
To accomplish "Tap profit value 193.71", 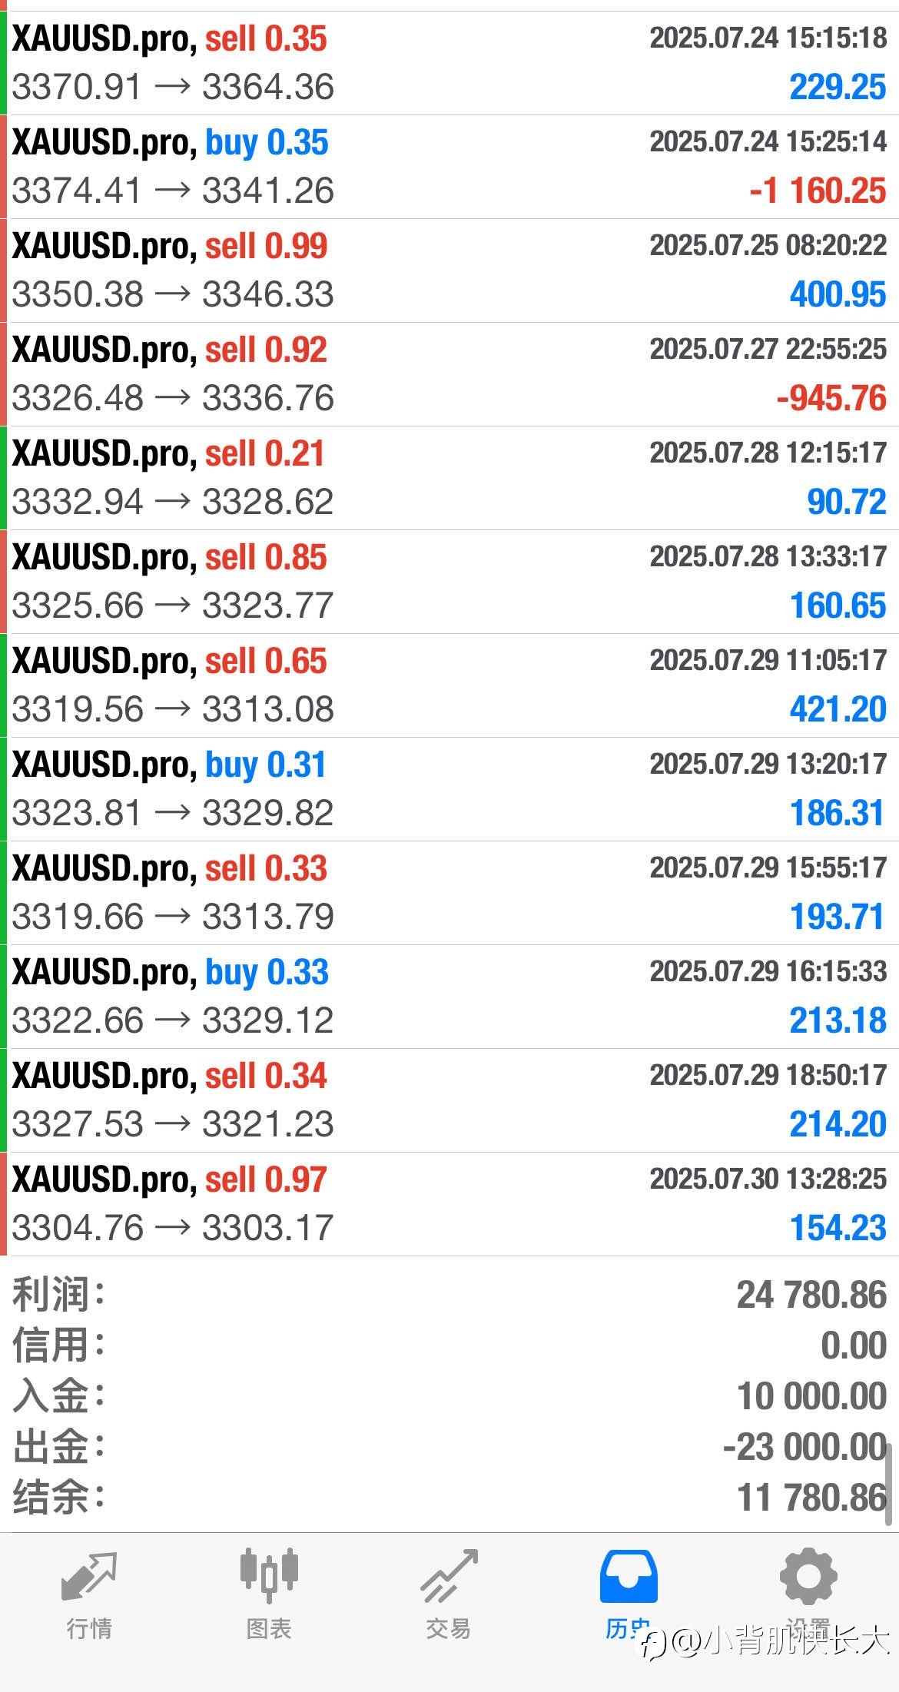I will tap(838, 917).
